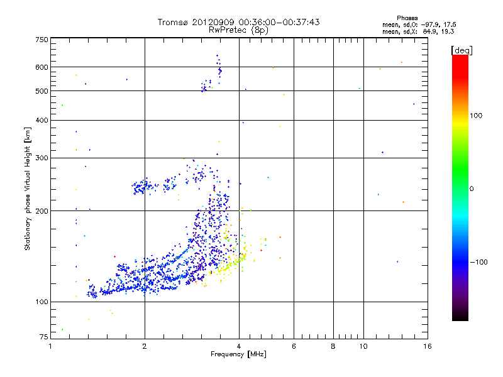Click the colorbar '100' tick label
The height and width of the screenshot is (377, 503).
click(476, 116)
